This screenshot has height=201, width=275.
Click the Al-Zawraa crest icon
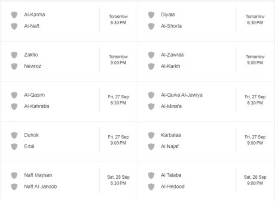(151, 55)
